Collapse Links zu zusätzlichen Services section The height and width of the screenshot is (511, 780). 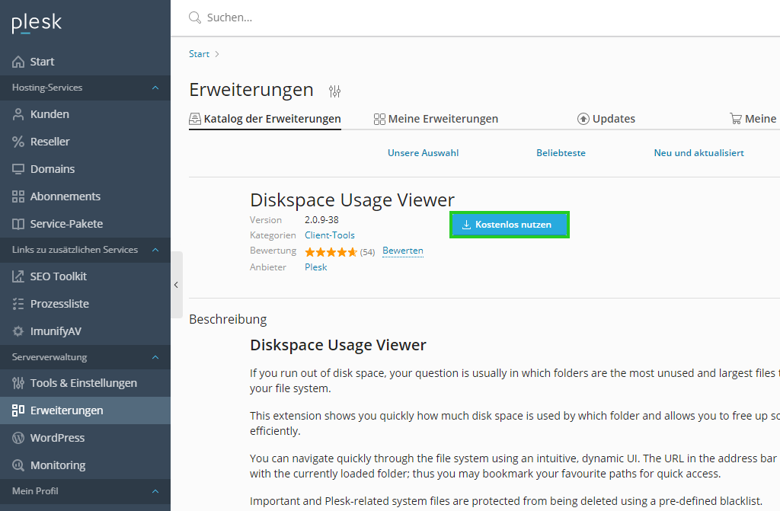pos(155,250)
